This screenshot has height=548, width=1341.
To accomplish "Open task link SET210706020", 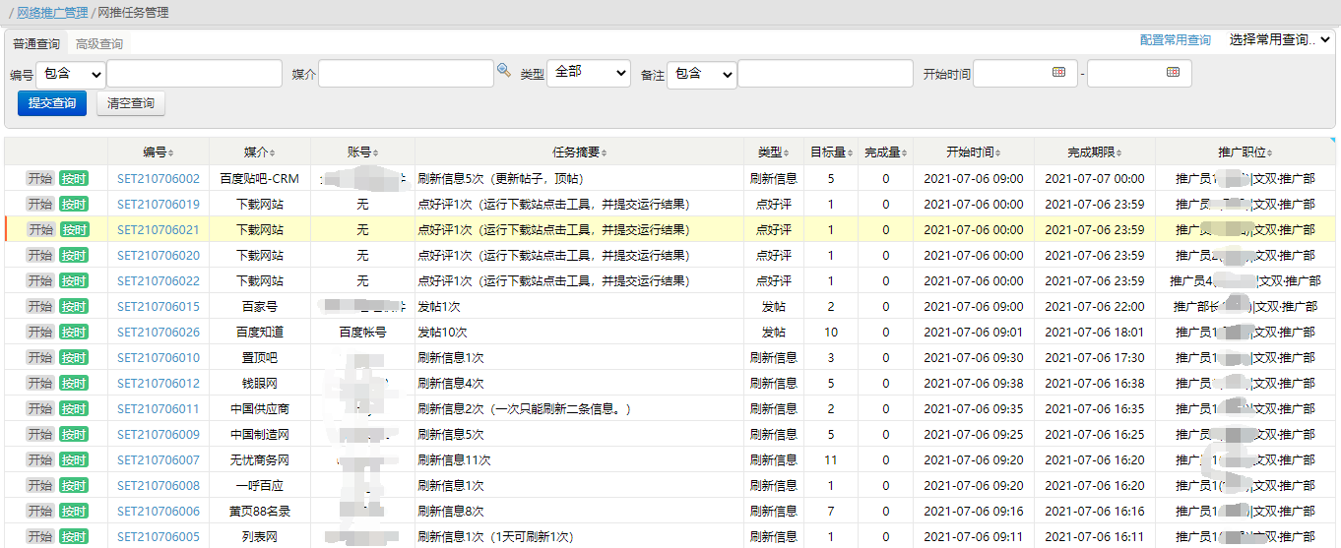I will tap(159, 256).
